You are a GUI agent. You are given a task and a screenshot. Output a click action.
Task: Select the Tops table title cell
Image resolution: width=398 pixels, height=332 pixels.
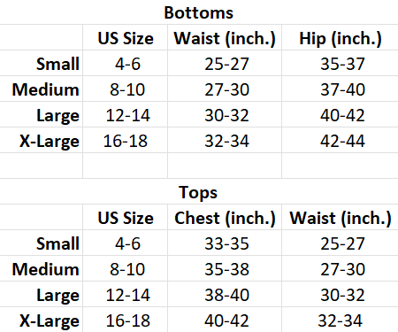coord(198,192)
